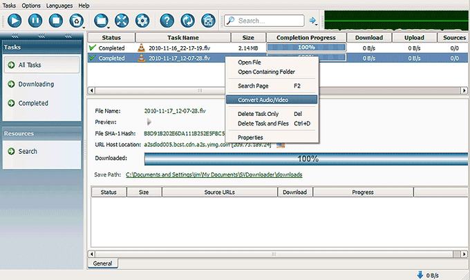The width and height of the screenshot is (470, 280).
Task: Click the right collapse chevrons above Tasks
Action: pos(68,36)
